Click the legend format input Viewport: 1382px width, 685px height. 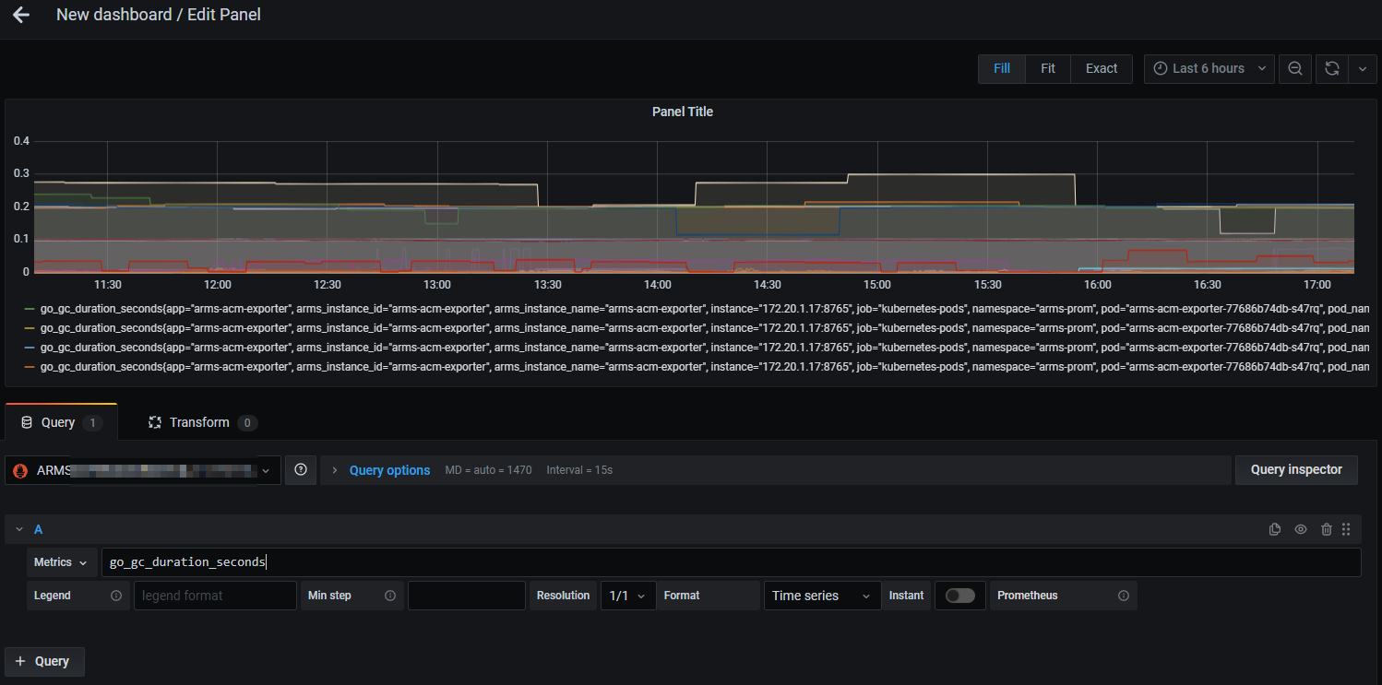tap(215, 596)
